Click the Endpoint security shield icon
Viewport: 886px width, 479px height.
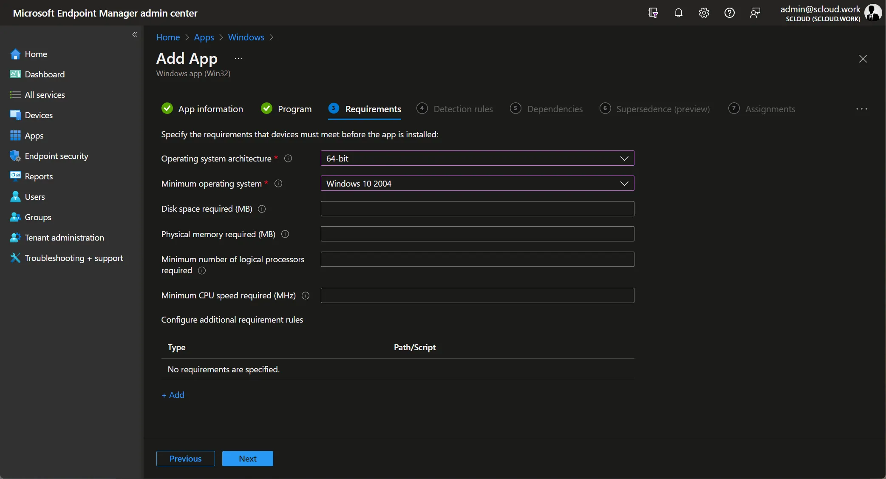tap(15, 156)
